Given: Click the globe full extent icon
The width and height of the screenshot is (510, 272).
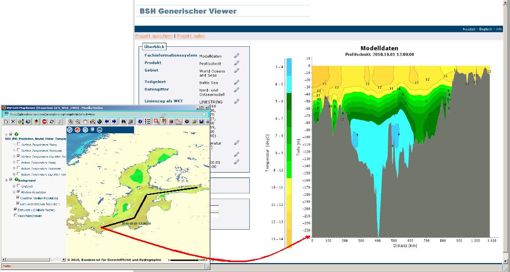Looking at the screenshot, I should (99, 121).
